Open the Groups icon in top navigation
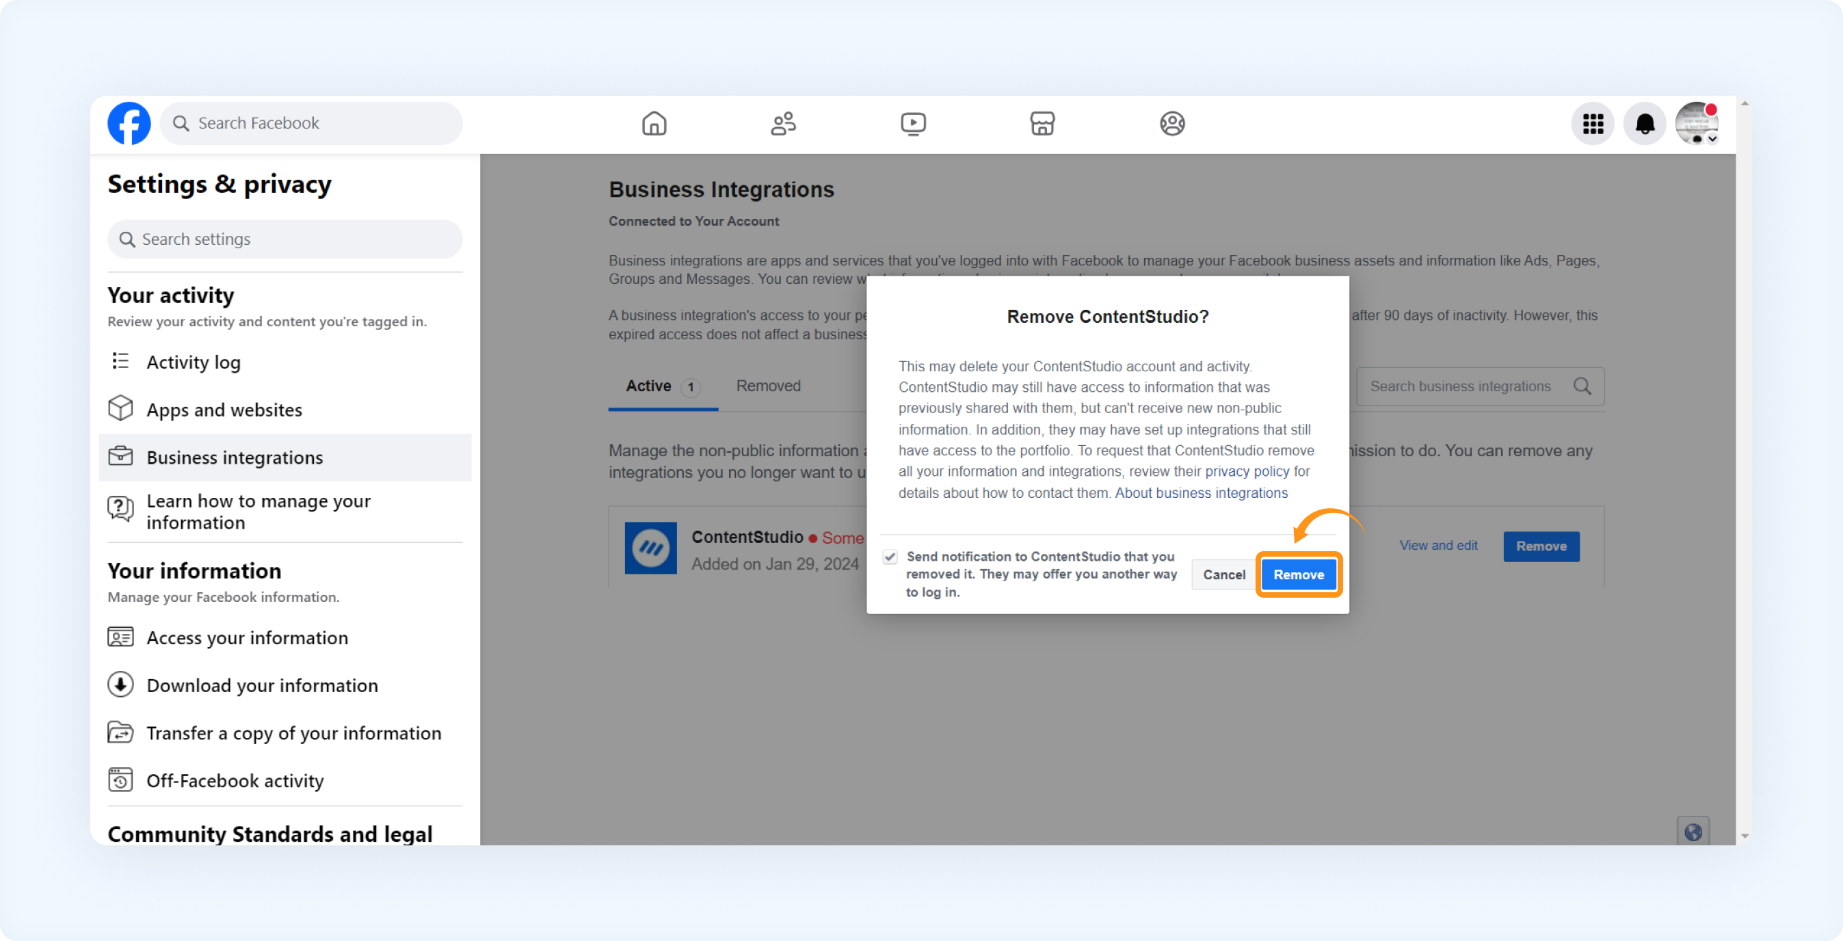Screen dimensions: 1843x941 pos(1172,124)
